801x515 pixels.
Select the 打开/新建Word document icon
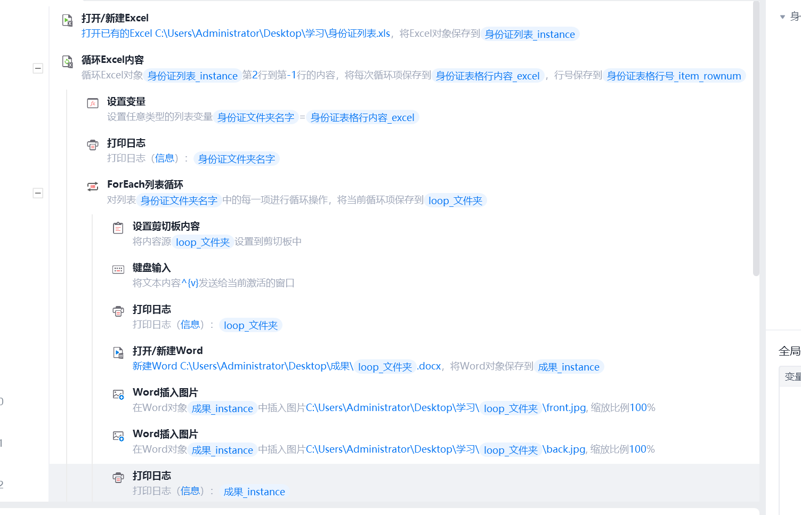click(118, 353)
